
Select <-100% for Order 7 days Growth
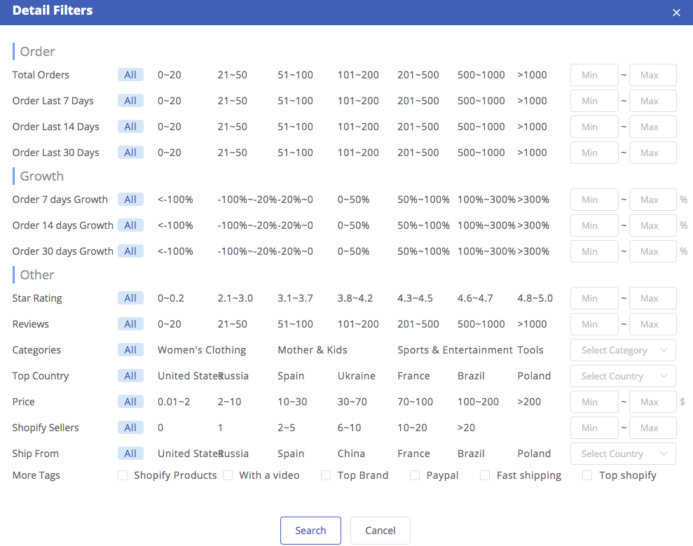(x=175, y=199)
